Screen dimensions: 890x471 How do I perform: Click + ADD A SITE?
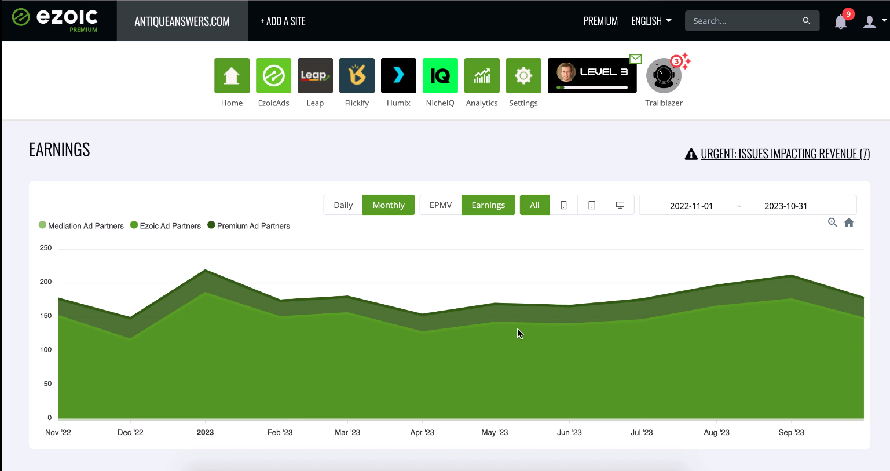click(283, 21)
